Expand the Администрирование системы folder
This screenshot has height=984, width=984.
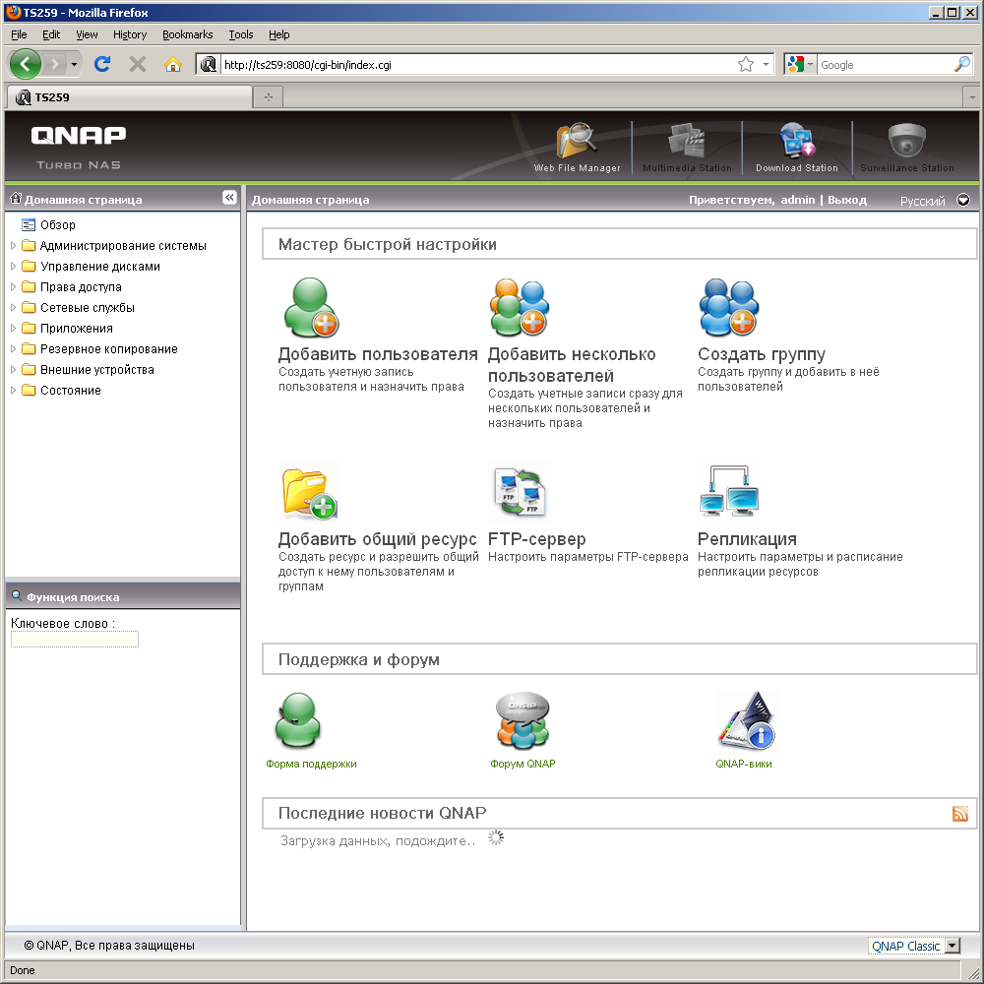[x=13, y=245]
